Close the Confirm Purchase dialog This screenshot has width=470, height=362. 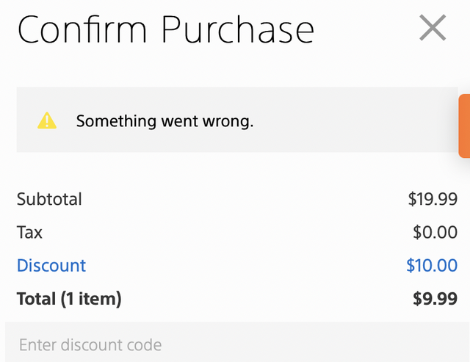(x=433, y=28)
